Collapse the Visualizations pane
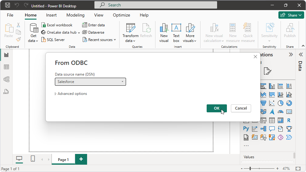The width and height of the screenshot is (306, 172). (291, 54)
